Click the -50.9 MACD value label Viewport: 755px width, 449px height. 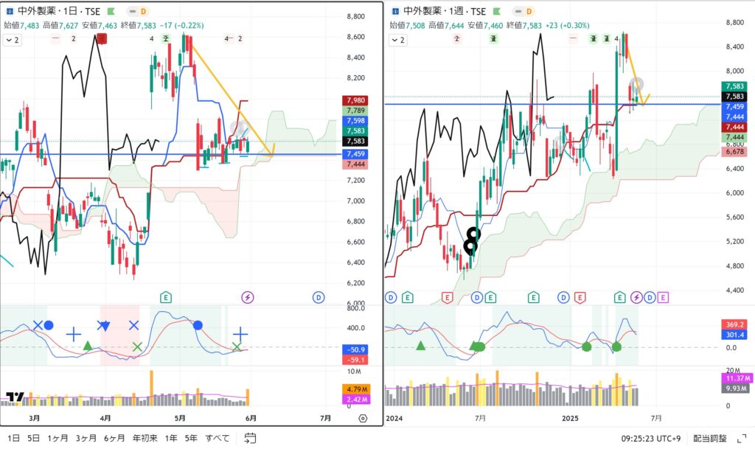click(x=356, y=349)
